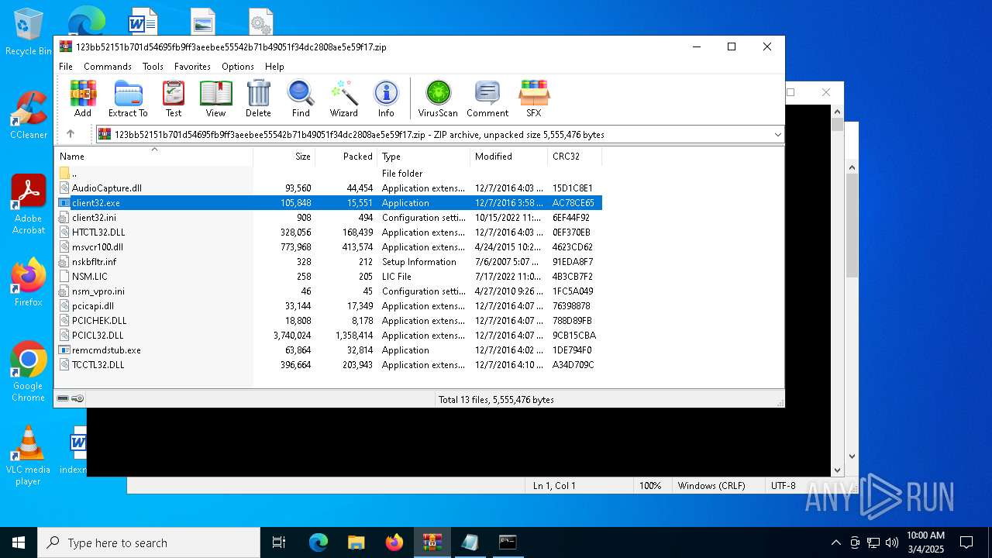Select HTCTL32.DLL in the file list
Viewport: 992px width, 558px height.
point(329,232)
